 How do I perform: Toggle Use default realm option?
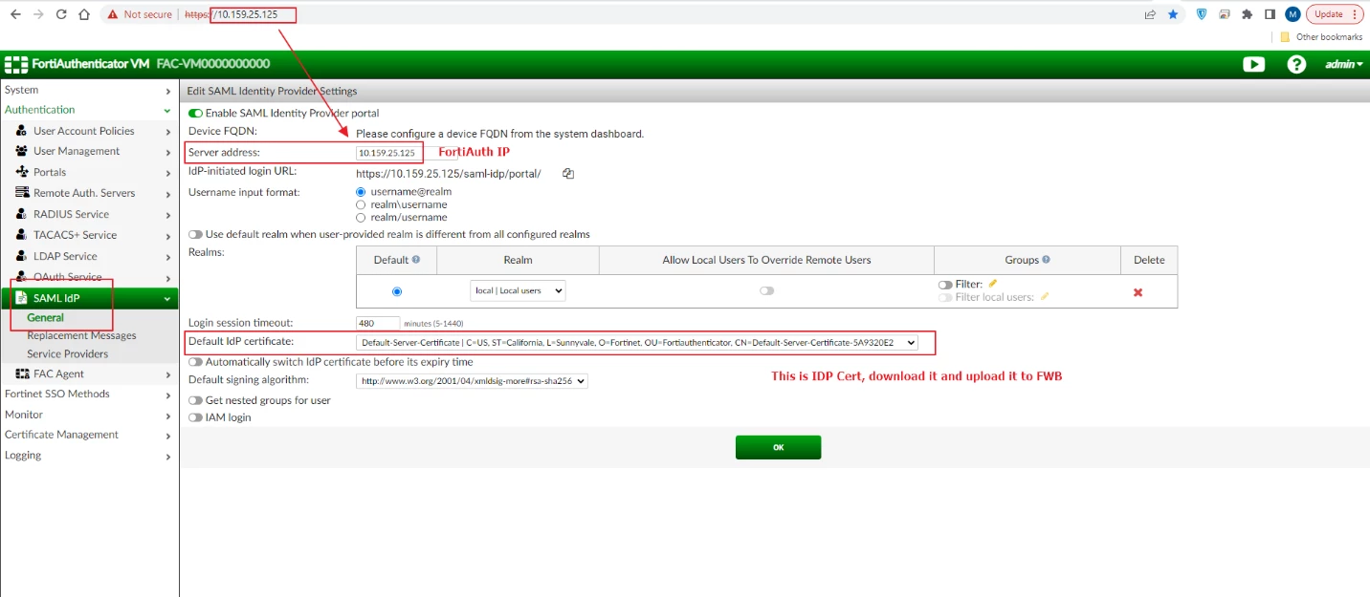pyautogui.click(x=195, y=234)
